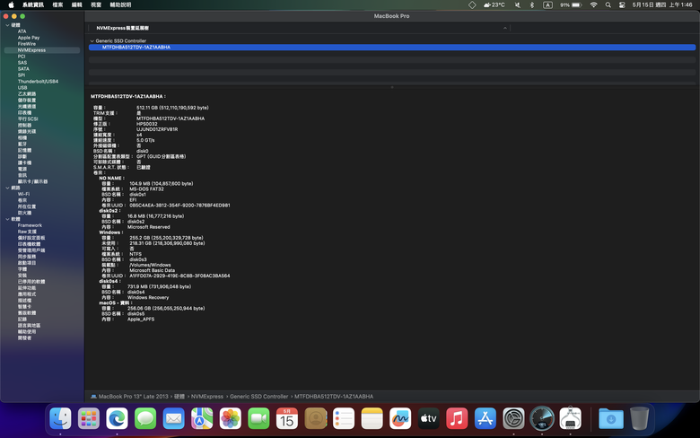Select SATA in the sidebar
The image size is (700, 438).
coord(23,69)
